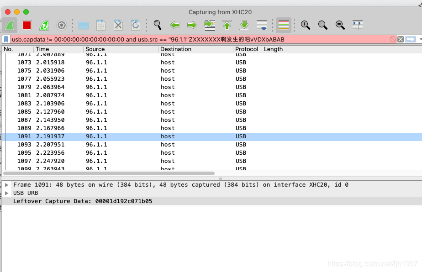Select packet number 1075
Viewport: 422px width, 272px height.
pos(211,71)
